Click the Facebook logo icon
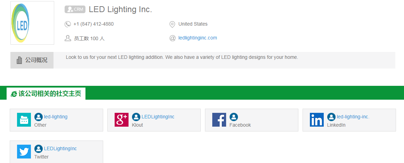The width and height of the screenshot is (404, 163). (x=219, y=120)
